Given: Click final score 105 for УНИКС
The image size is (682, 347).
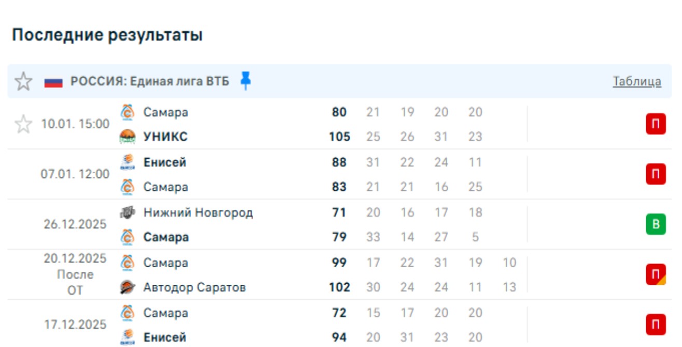Looking at the screenshot, I should 339,137.
